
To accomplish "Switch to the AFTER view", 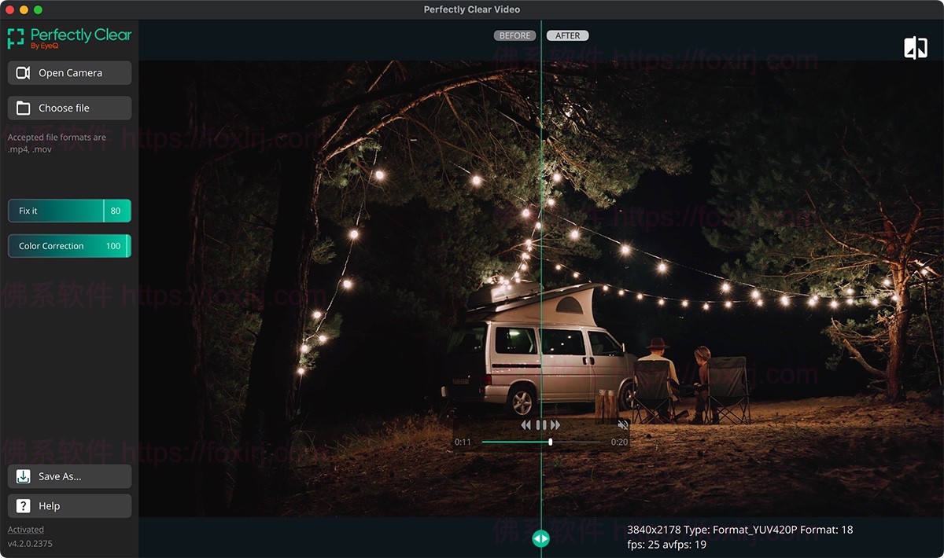I will [x=567, y=35].
